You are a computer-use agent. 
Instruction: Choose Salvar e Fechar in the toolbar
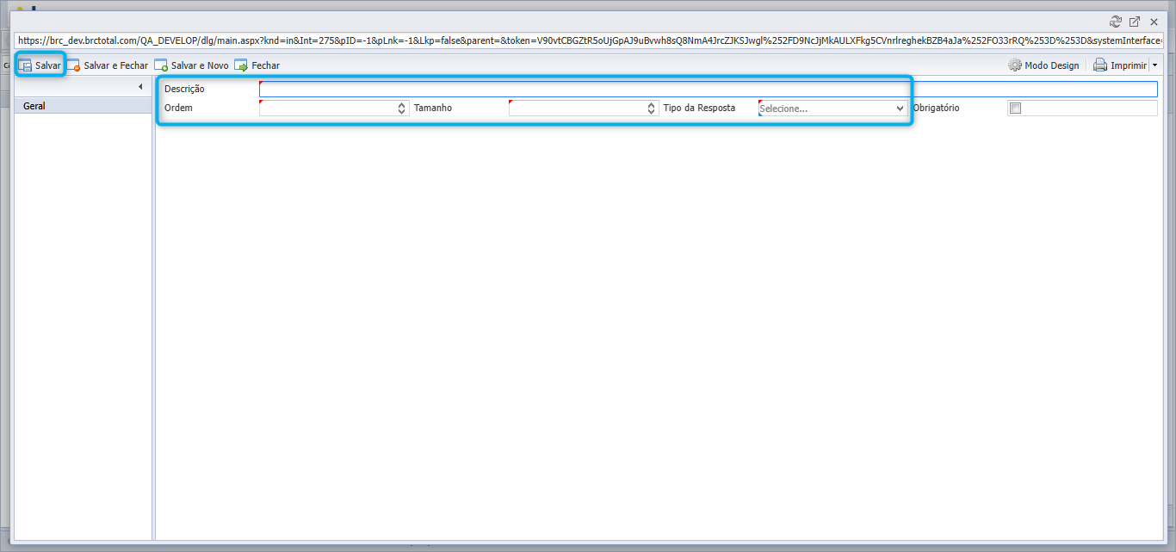tap(108, 65)
